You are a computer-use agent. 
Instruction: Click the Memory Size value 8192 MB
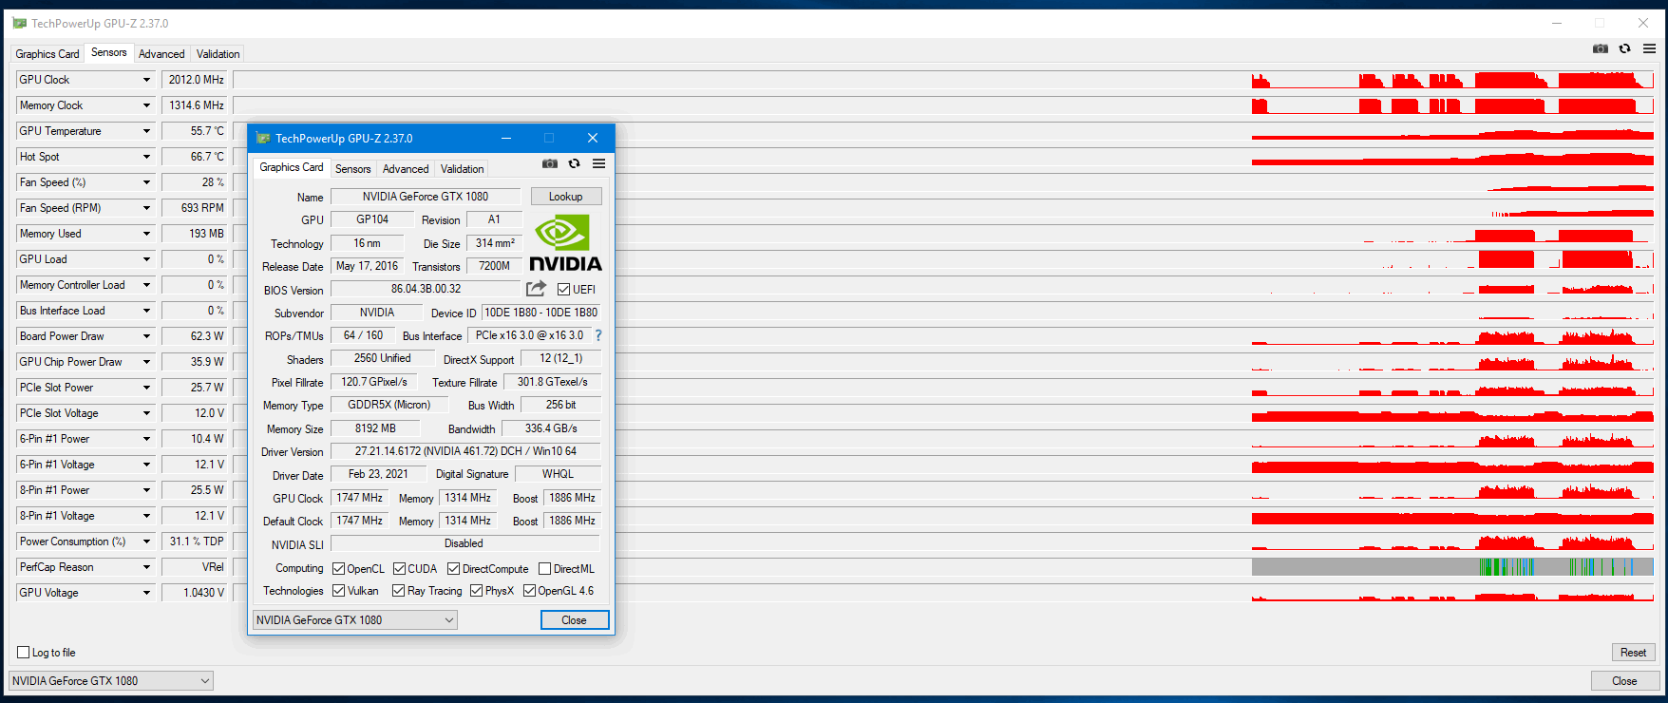pos(375,428)
